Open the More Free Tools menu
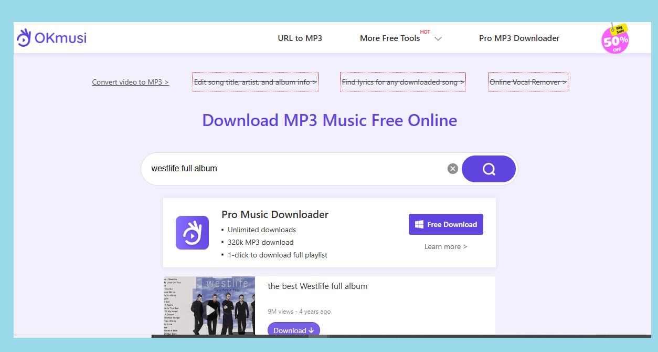The height and width of the screenshot is (352, 658). tap(390, 38)
